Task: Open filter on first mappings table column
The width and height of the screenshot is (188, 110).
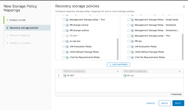Action: [x=118, y=72]
